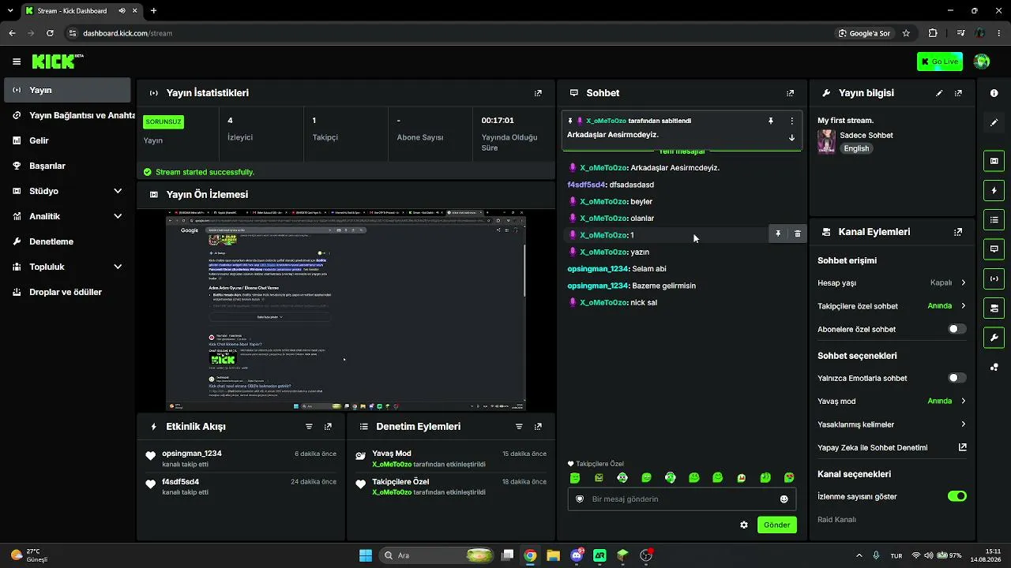1011x568 pixels.
Task: Click the stream preview thumbnail
Action: tap(346, 310)
